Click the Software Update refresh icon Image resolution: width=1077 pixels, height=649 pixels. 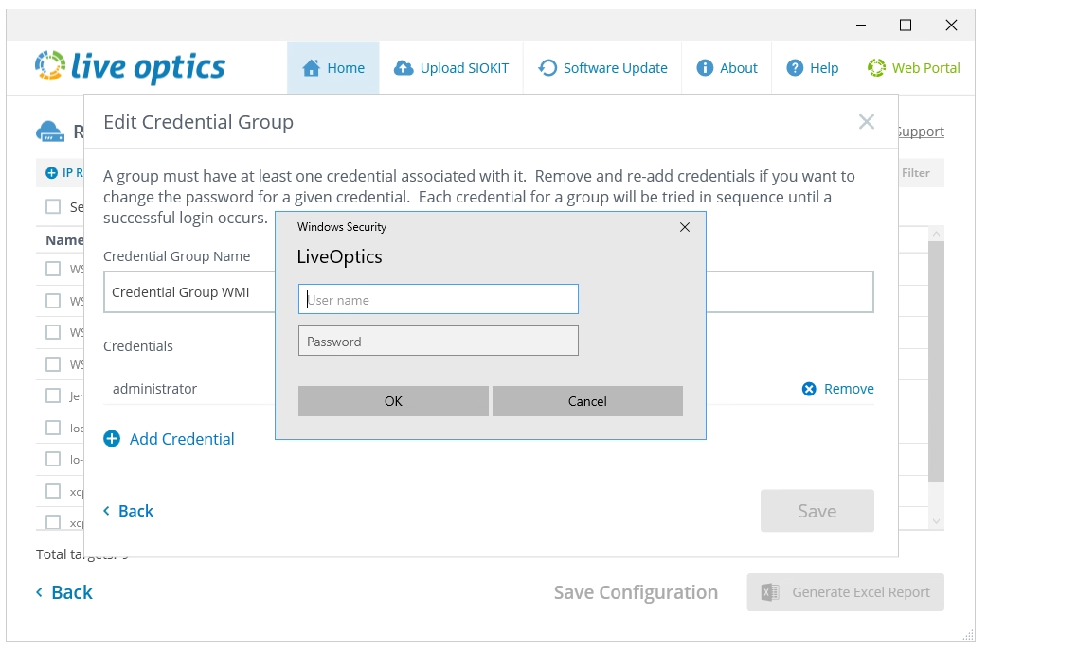pos(547,68)
